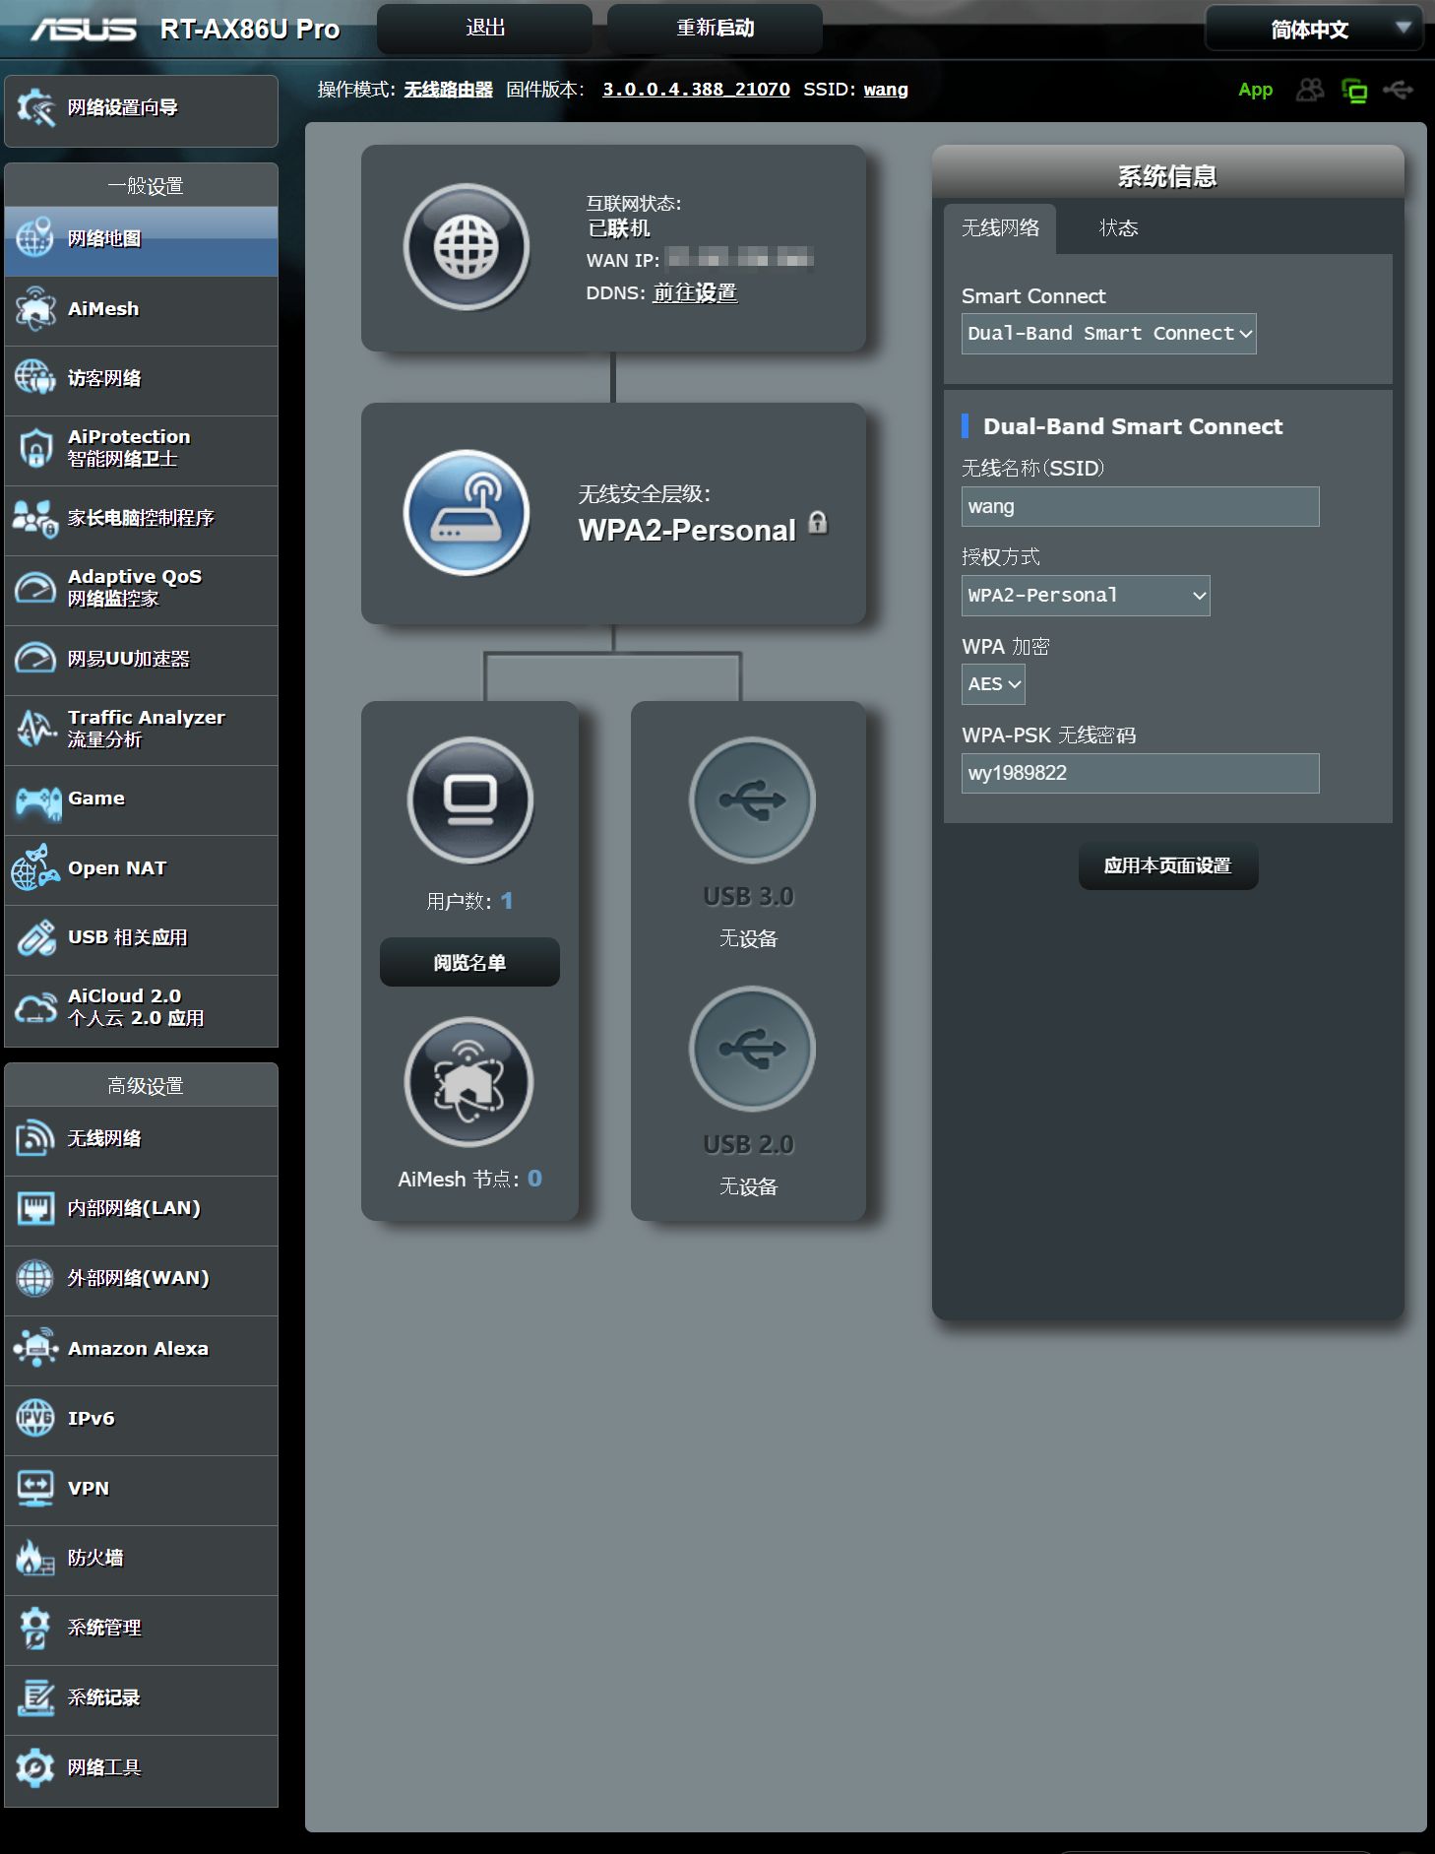Open System Administration (系统管理)

click(141, 1630)
